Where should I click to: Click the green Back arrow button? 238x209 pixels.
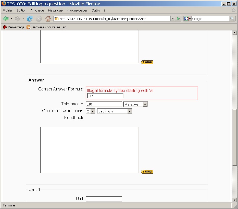click(6, 19)
